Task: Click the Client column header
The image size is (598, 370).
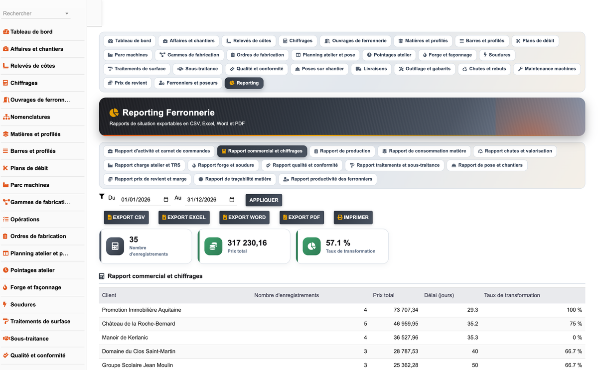Action: point(109,295)
